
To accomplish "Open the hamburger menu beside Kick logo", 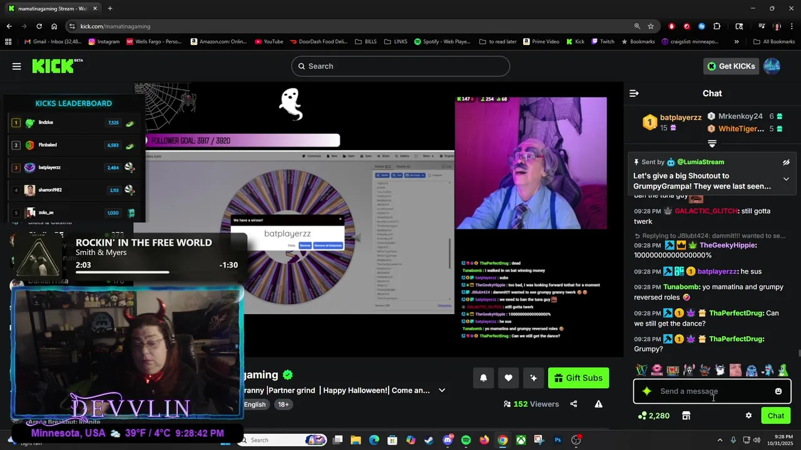I will 17,66.
